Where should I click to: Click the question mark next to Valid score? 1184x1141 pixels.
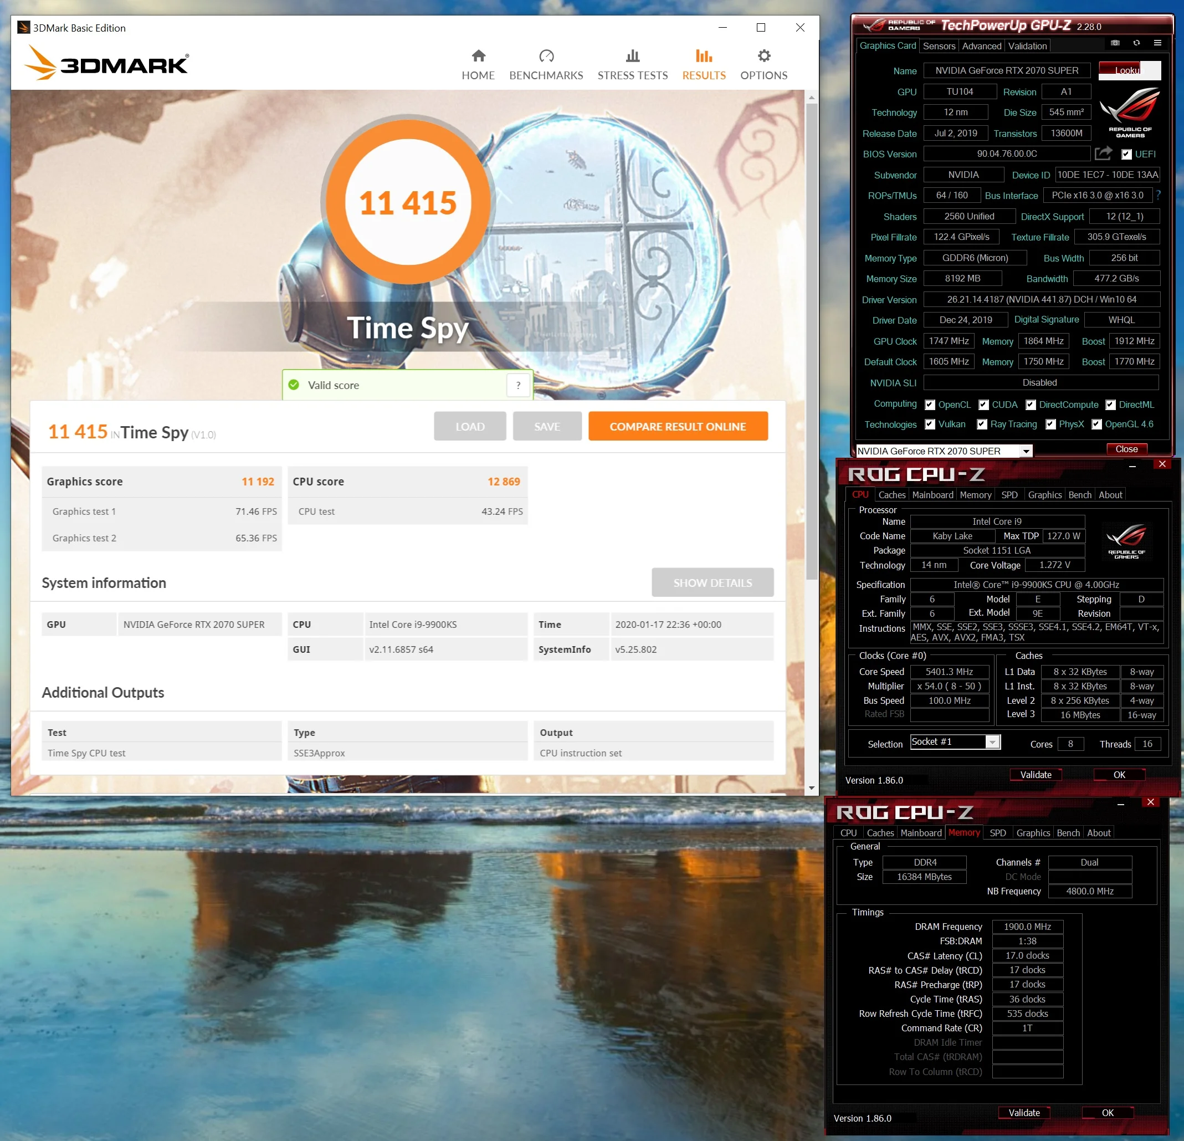(518, 385)
